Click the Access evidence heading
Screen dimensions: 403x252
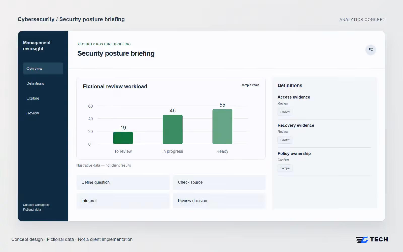(x=294, y=97)
